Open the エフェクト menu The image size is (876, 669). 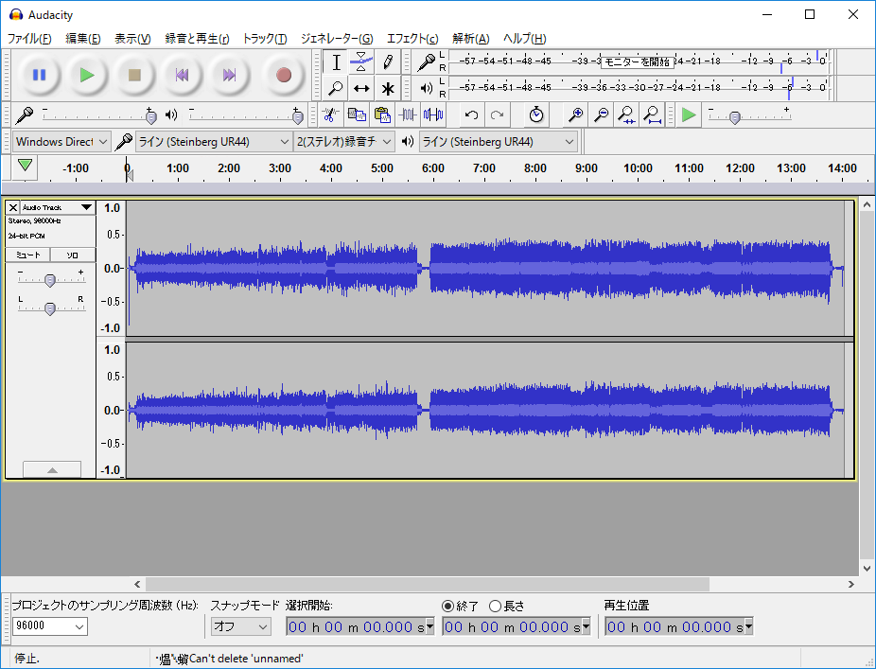coord(414,39)
